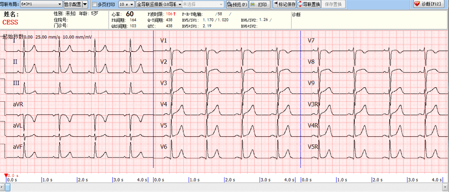Image resolution: width=449 pixels, height=192 pixels.
Task: Select the aVR lead trace label
Action: click(18, 104)
